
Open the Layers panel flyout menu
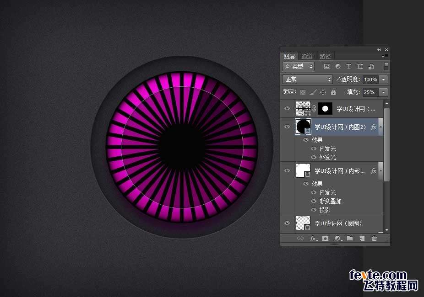(385, 56)
